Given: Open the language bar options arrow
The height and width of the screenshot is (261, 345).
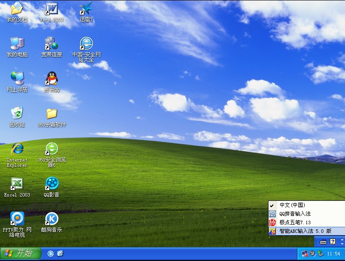Looking at the screenshot, I should point(342,244).
